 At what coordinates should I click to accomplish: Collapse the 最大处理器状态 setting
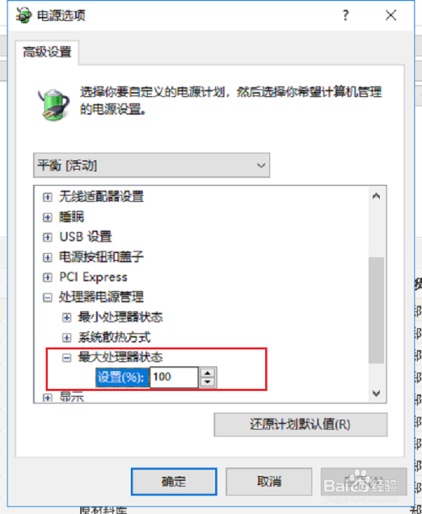(67, 358)
